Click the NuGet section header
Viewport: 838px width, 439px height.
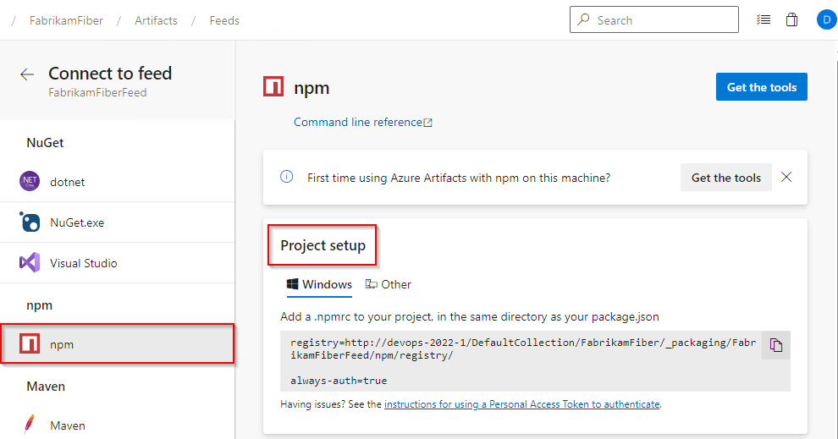coord(45,143)
